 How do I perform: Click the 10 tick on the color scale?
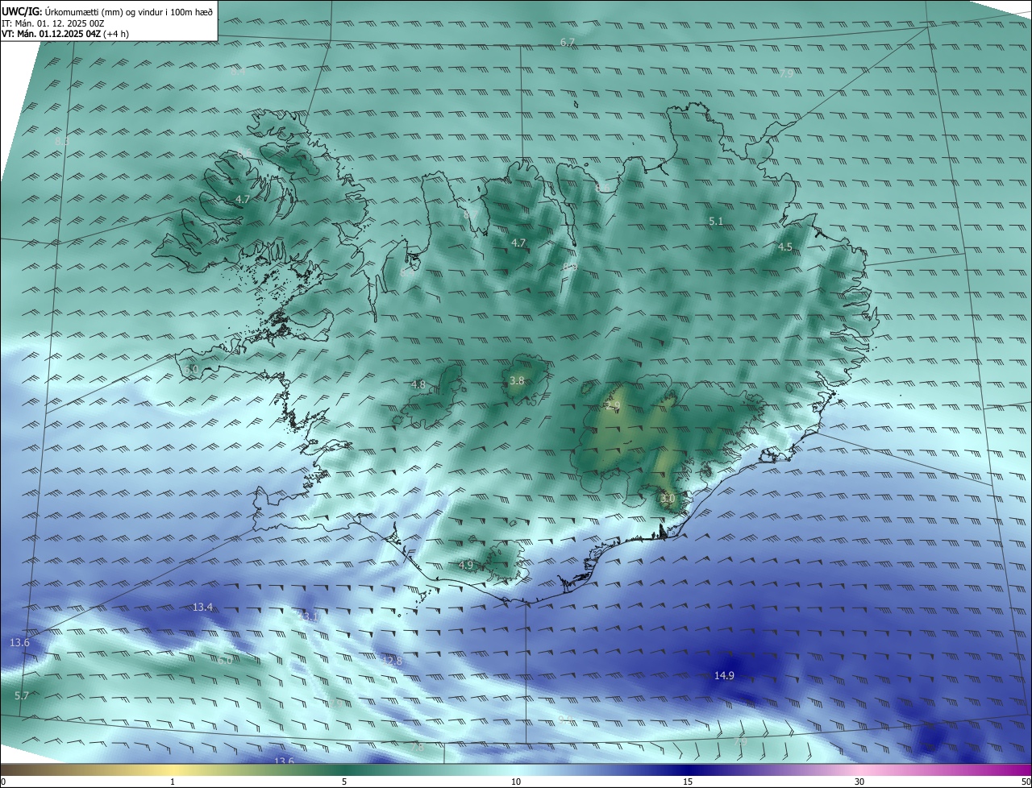516,782
